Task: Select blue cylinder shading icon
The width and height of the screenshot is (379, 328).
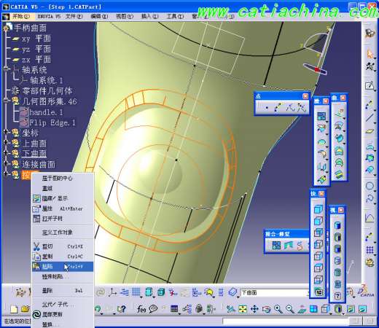Action: [337, 225]
